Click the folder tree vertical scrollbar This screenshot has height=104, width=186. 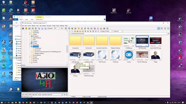pos(67,49)
